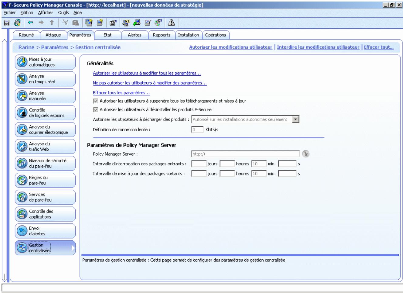Click Autoriser les utilisateurs à modifier tous les paramètres

coord(147,73)
